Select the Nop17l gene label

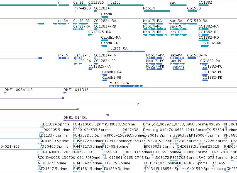click(149, 8)
